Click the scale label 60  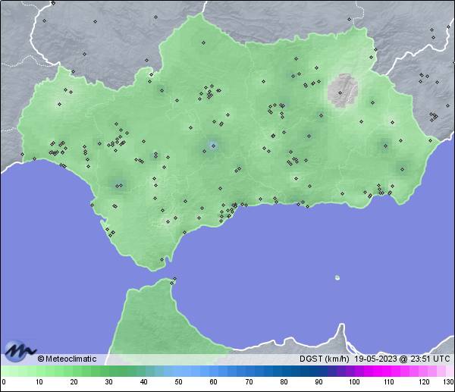tap(213, 382)
